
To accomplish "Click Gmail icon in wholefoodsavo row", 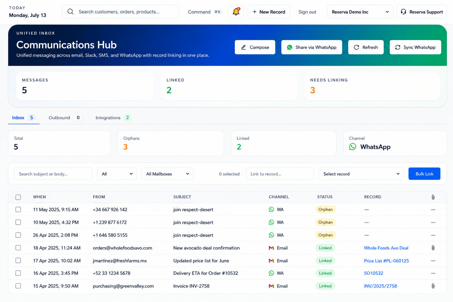I will [271, 248].
